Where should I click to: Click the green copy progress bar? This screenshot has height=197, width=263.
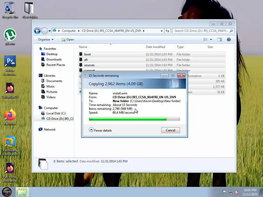tap(134, 119)
